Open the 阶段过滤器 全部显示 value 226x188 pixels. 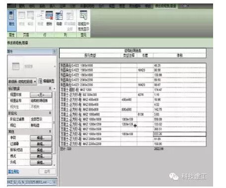(x=41, y=119)
